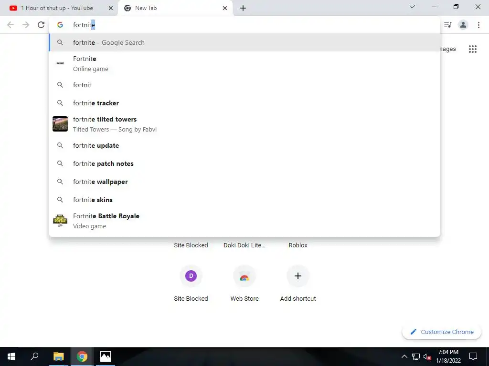Open the Images link

[x=448, y=49]
